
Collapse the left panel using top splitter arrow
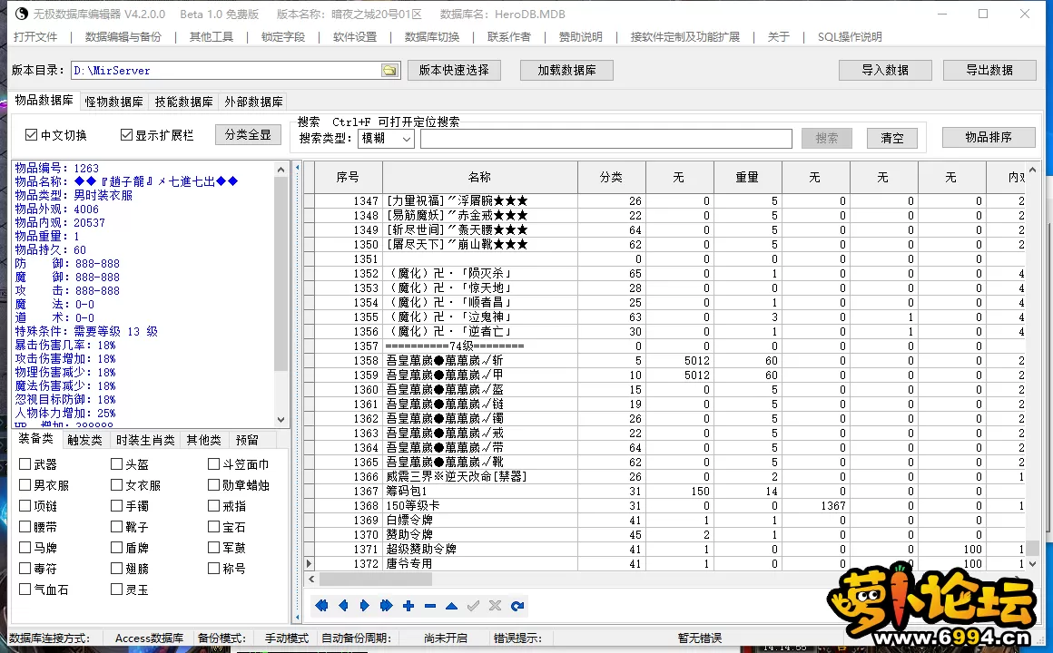(x=298, y=167)
